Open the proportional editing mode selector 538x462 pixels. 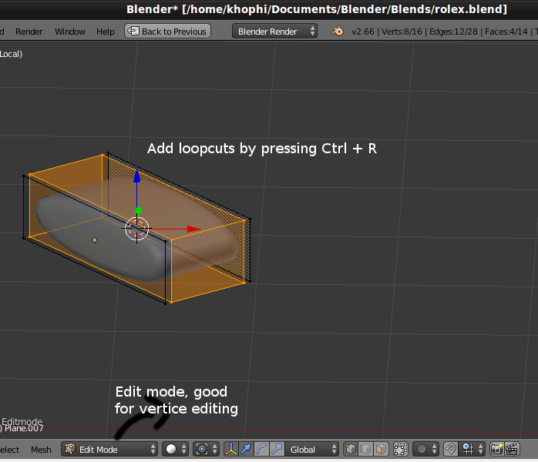(425, 450)
